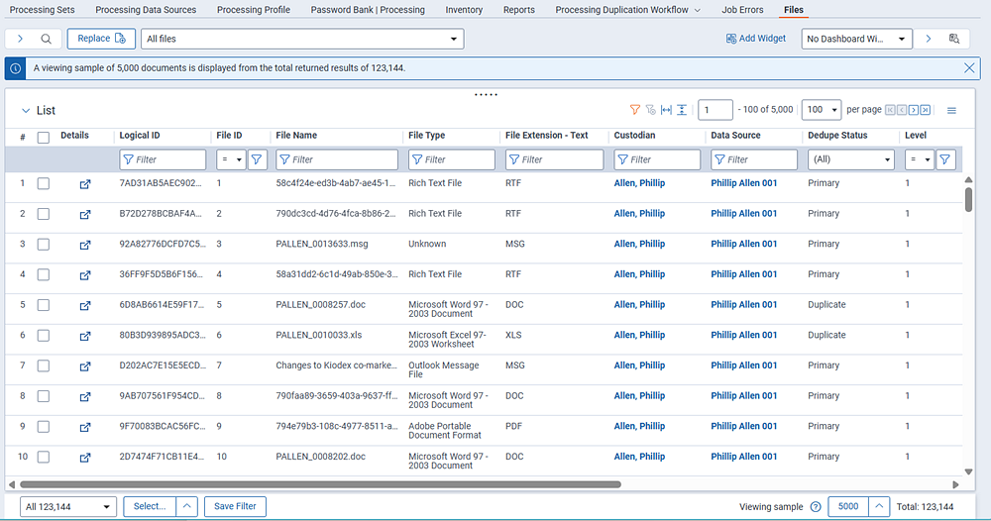Apply the File ID filter funnel button

pos(257,159)
